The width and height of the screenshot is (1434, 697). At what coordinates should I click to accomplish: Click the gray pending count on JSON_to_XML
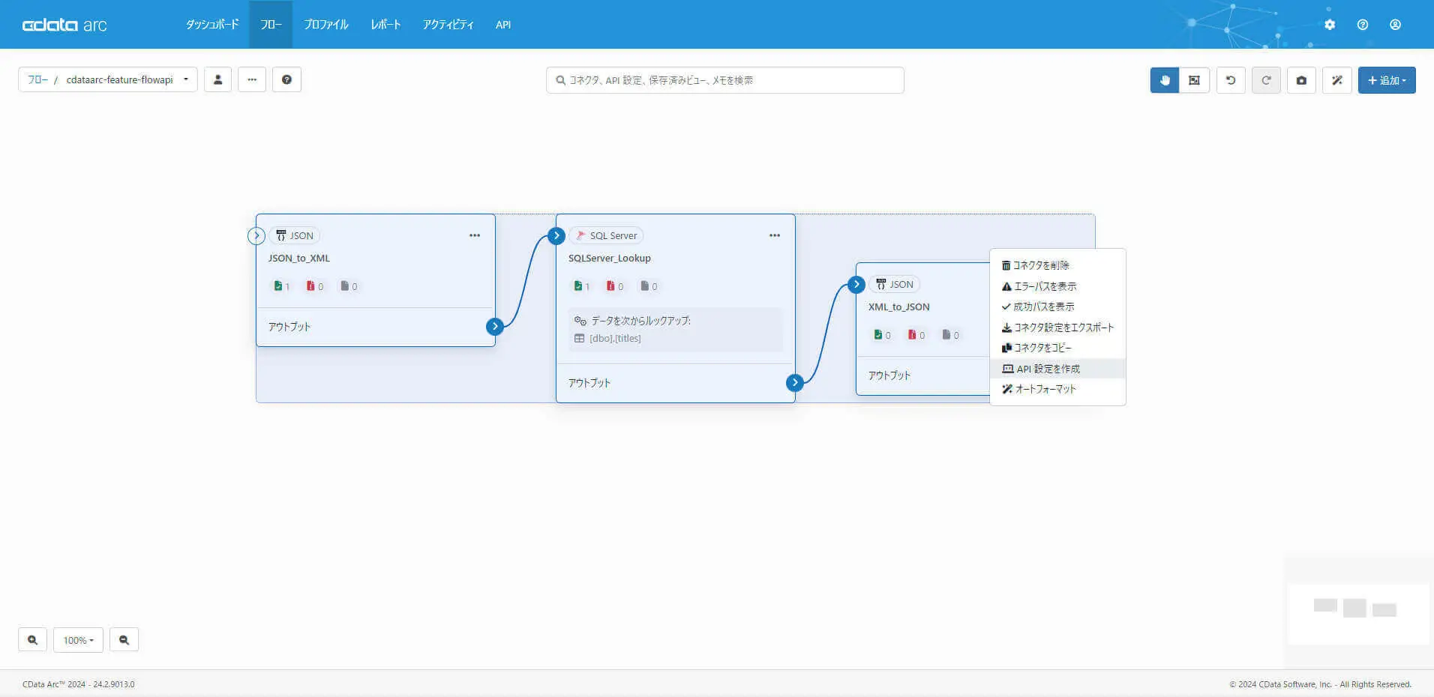click(349, 286)
